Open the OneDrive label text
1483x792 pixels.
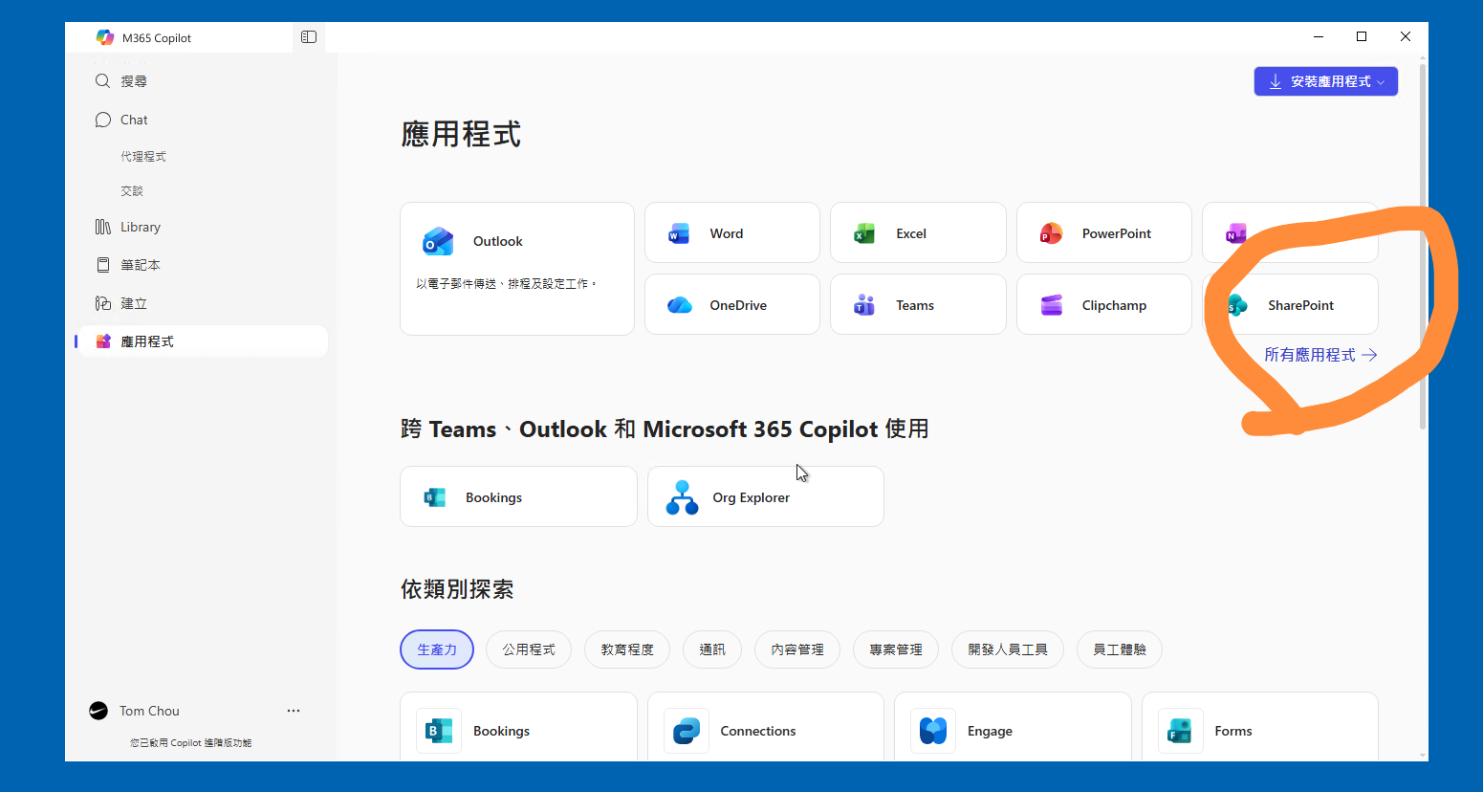[x=738, y=305]
